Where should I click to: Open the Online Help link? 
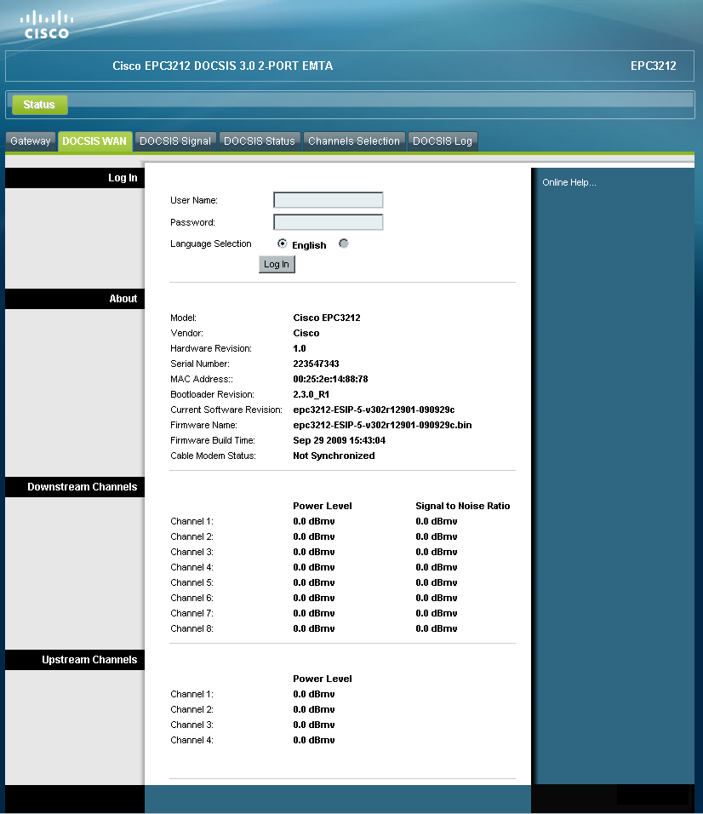pos(569,182)
